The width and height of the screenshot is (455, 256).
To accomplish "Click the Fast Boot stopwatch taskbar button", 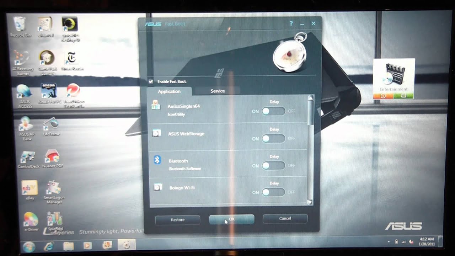I will click(127, 245).
